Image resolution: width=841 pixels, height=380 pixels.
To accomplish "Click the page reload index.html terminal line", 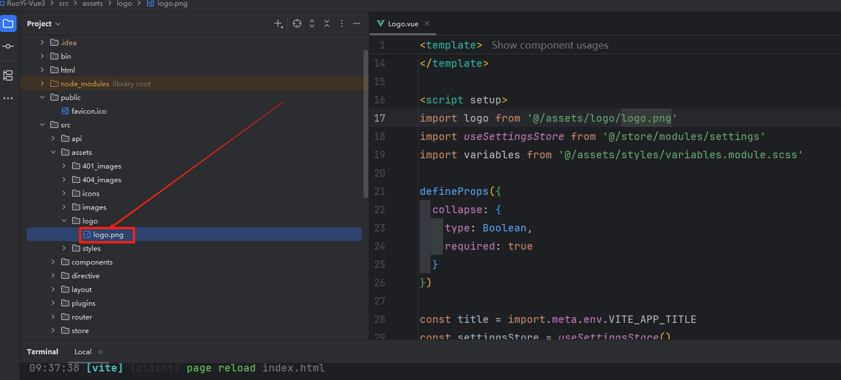I will tap(177, 368).
